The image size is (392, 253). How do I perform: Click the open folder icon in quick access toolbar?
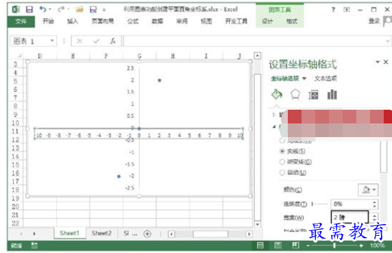[x=79, y=10]
